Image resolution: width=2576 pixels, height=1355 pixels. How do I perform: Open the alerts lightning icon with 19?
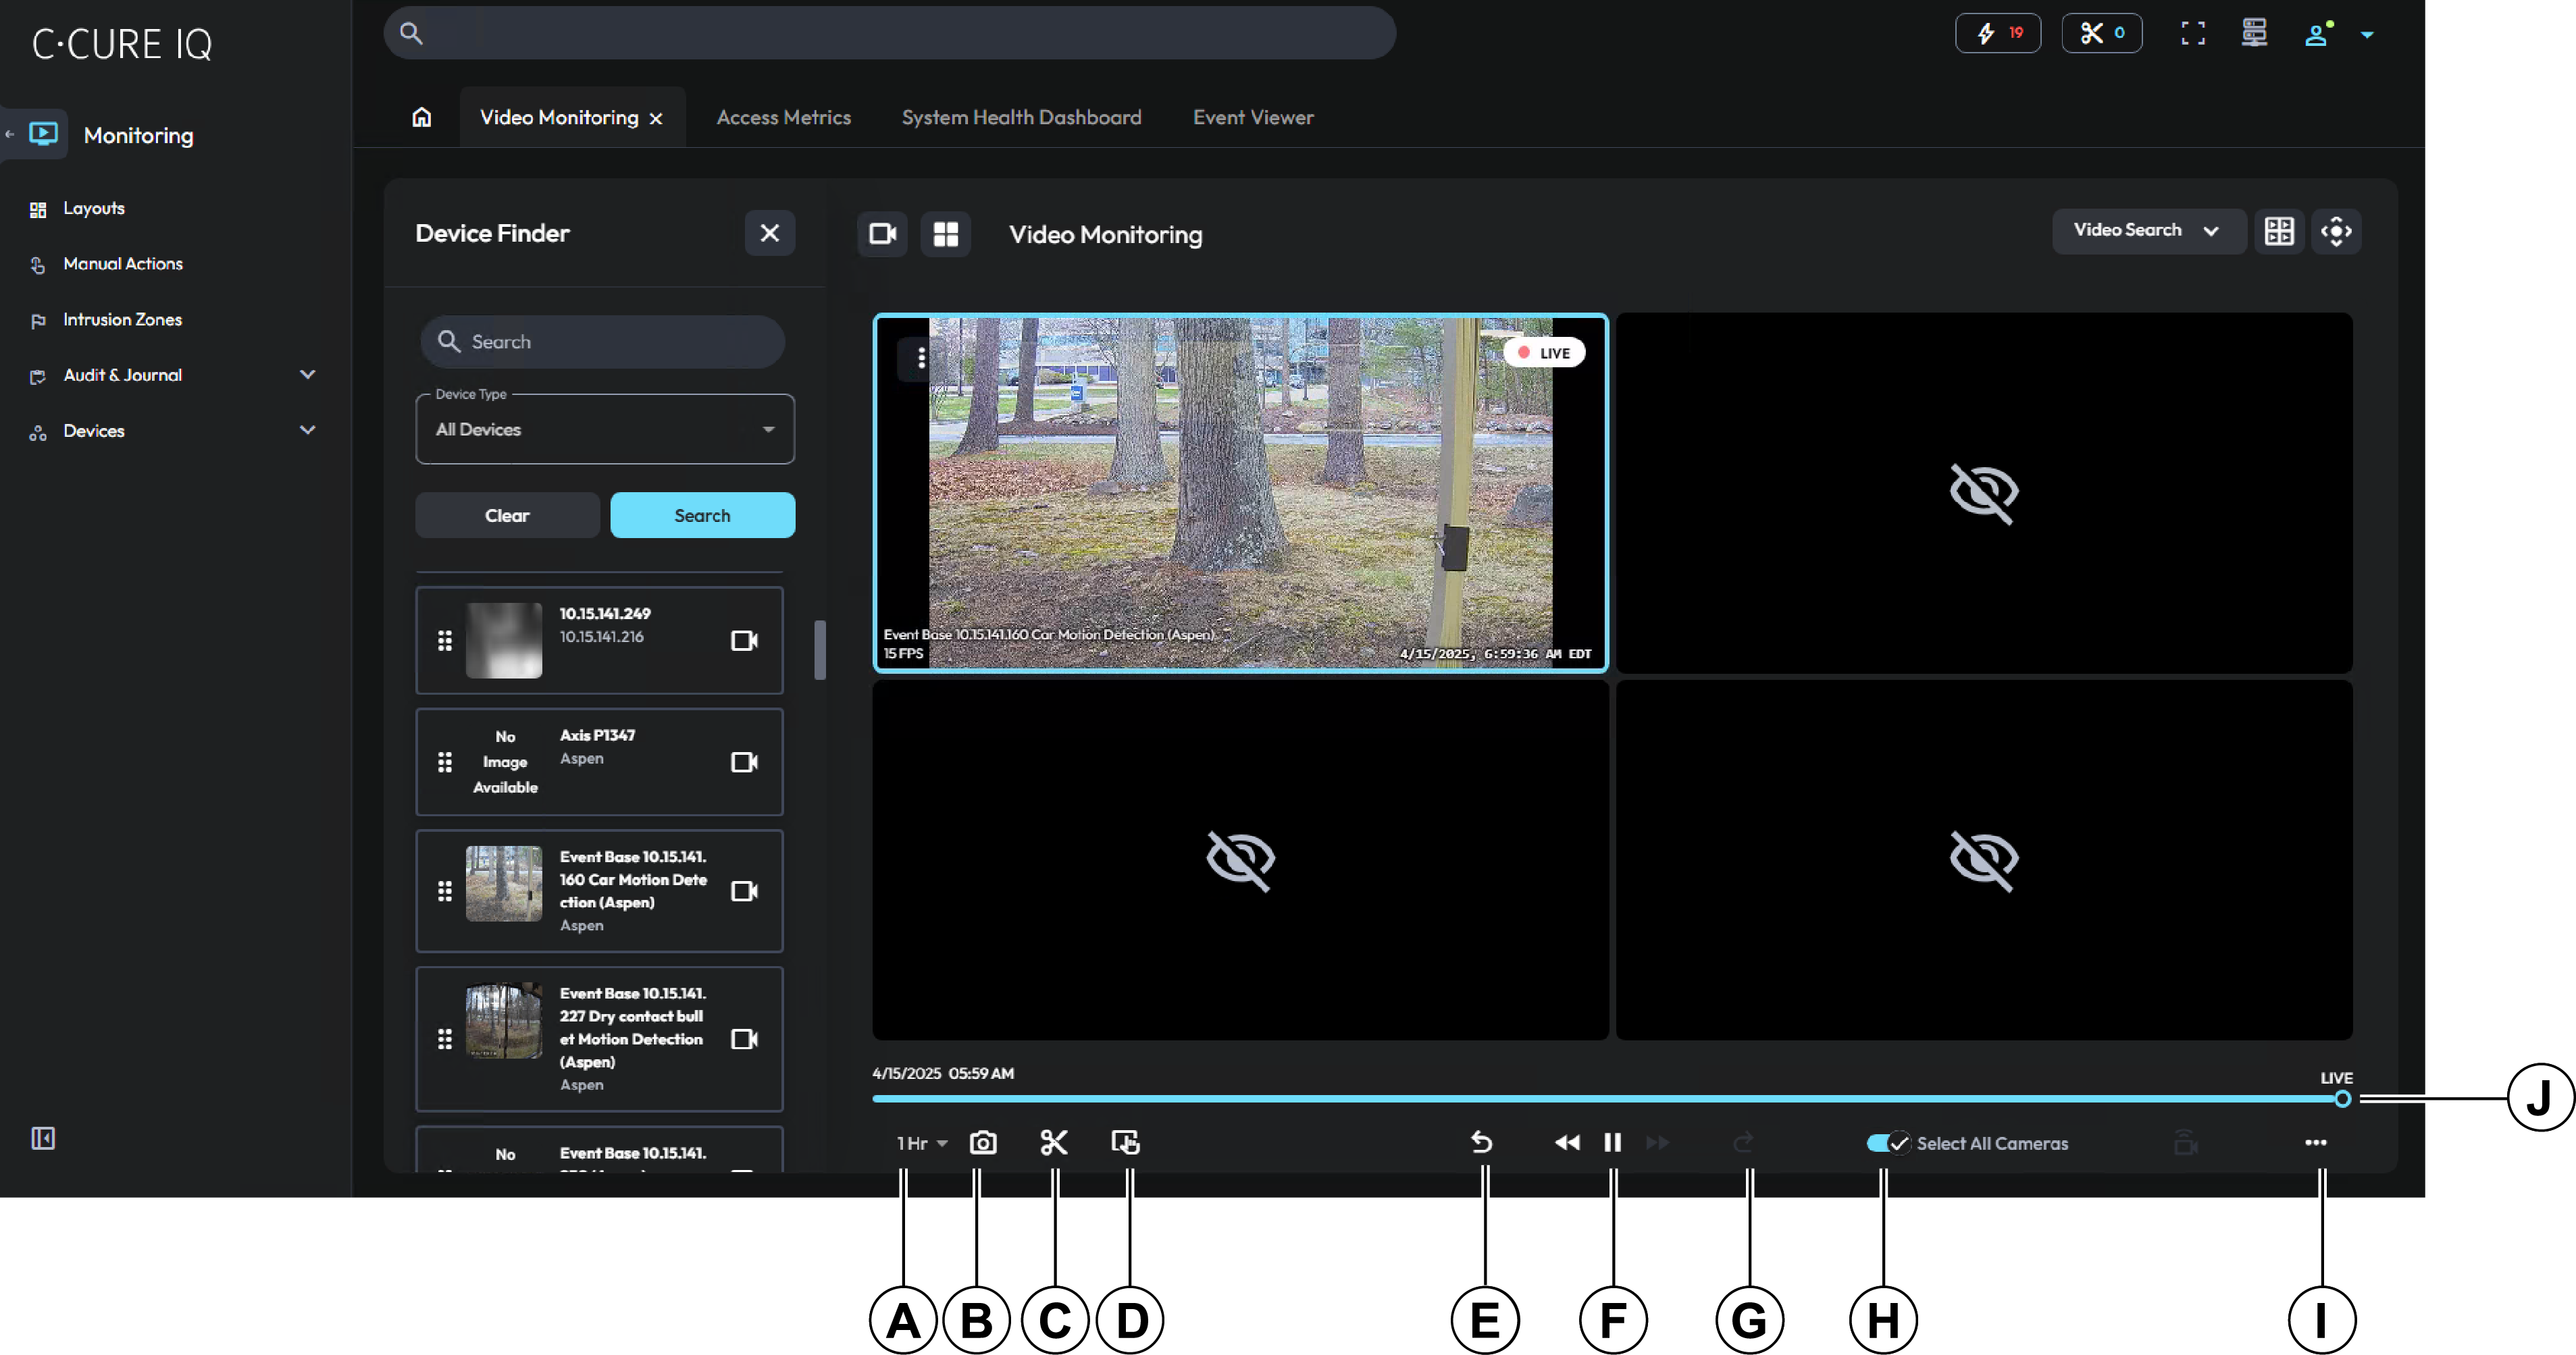[x=1997, y=34]
